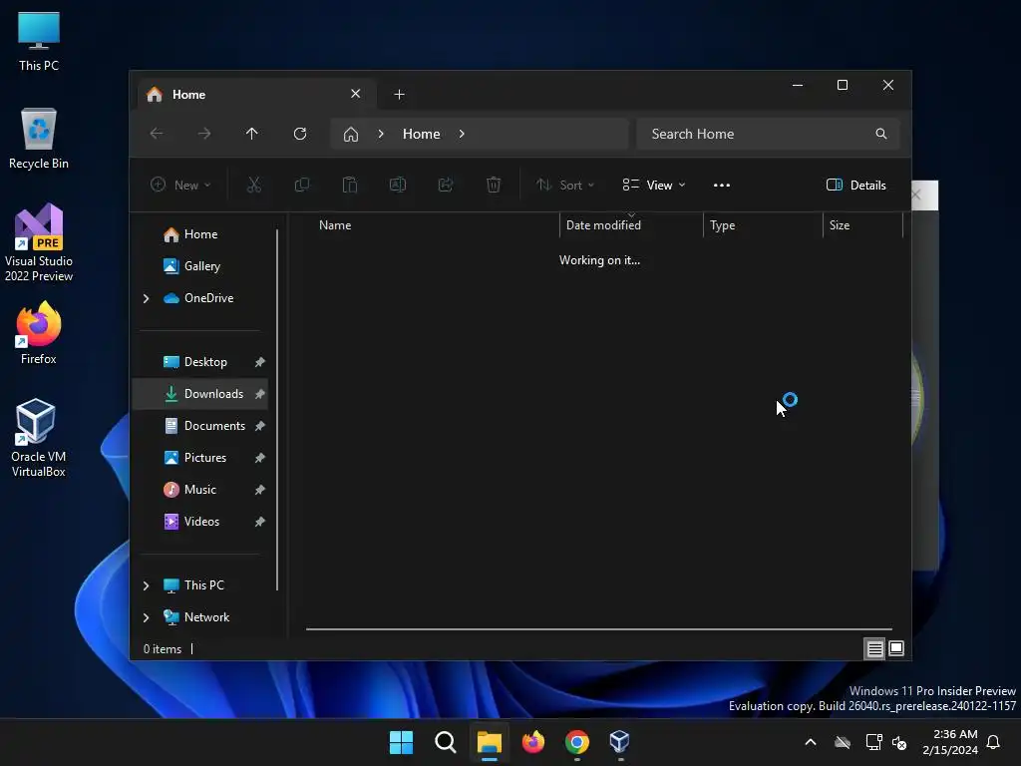Expand the This PC tree node
Viewport: 1021px width, 766px height.
tap(146, 585)
